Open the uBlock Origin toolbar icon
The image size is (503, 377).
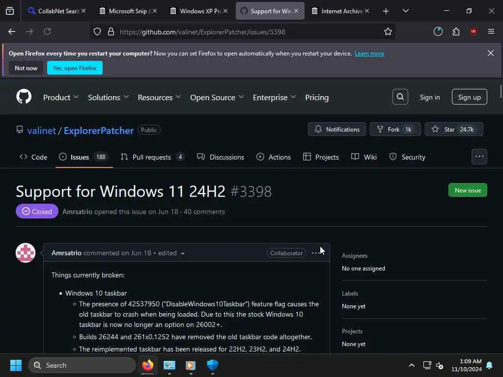pyautogui.click(x=473, y=31)
